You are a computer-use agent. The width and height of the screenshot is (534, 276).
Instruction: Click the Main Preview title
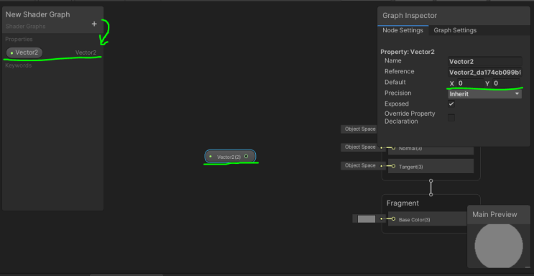[x=494, y=214]
